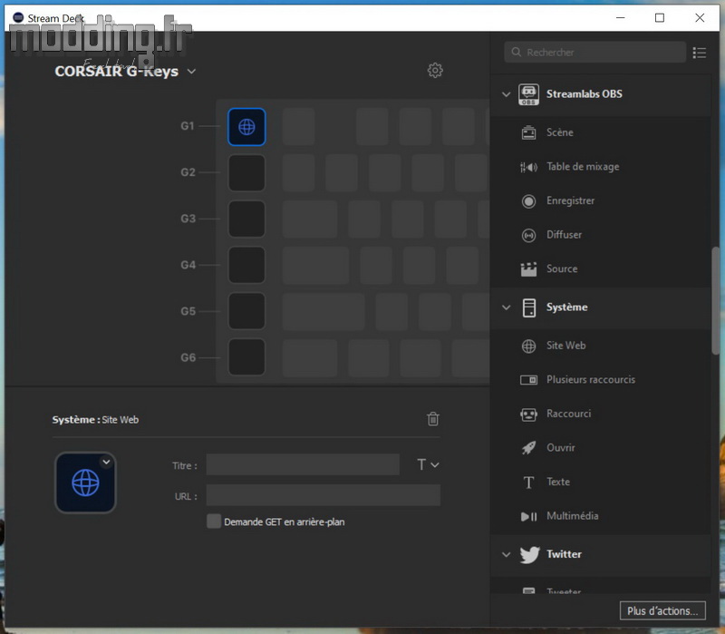The width and height of the screenshot is (725, 634).
Task: Select the Source action label
Action: [562, 268]
